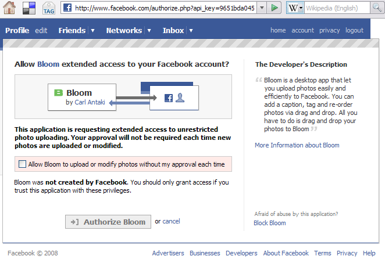The image size is (385, 267).
Task: Open the Inbox menu item
Action: pyautogui.click(x=173, y=30)
